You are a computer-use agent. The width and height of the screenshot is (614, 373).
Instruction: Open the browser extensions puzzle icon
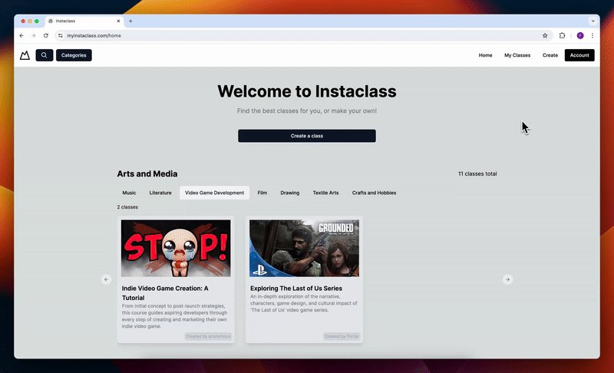tap(562, 35)
